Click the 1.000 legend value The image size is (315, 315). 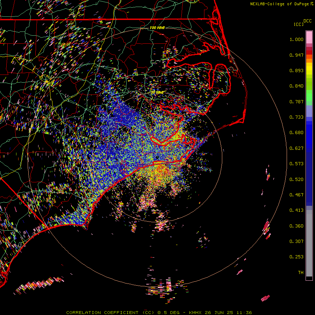[296, 39]
